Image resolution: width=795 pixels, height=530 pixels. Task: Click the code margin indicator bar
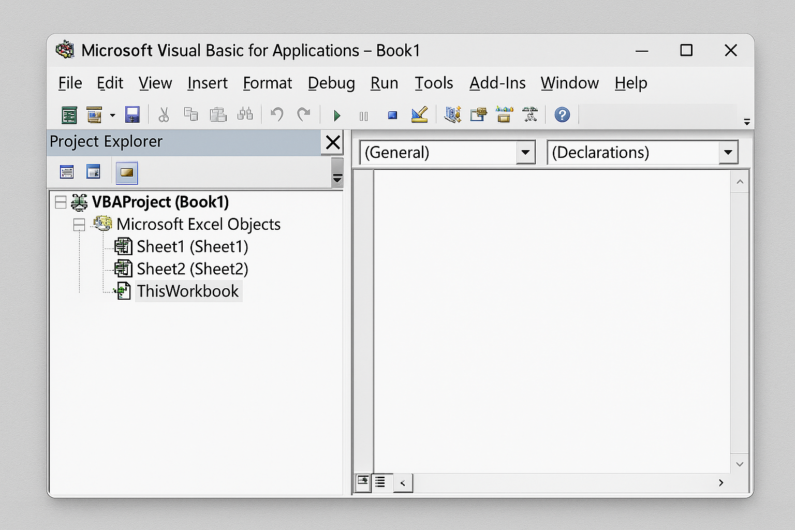[363, 321]
